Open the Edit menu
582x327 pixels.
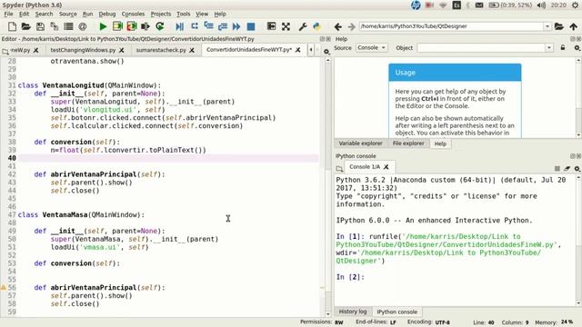click(25, 15)
